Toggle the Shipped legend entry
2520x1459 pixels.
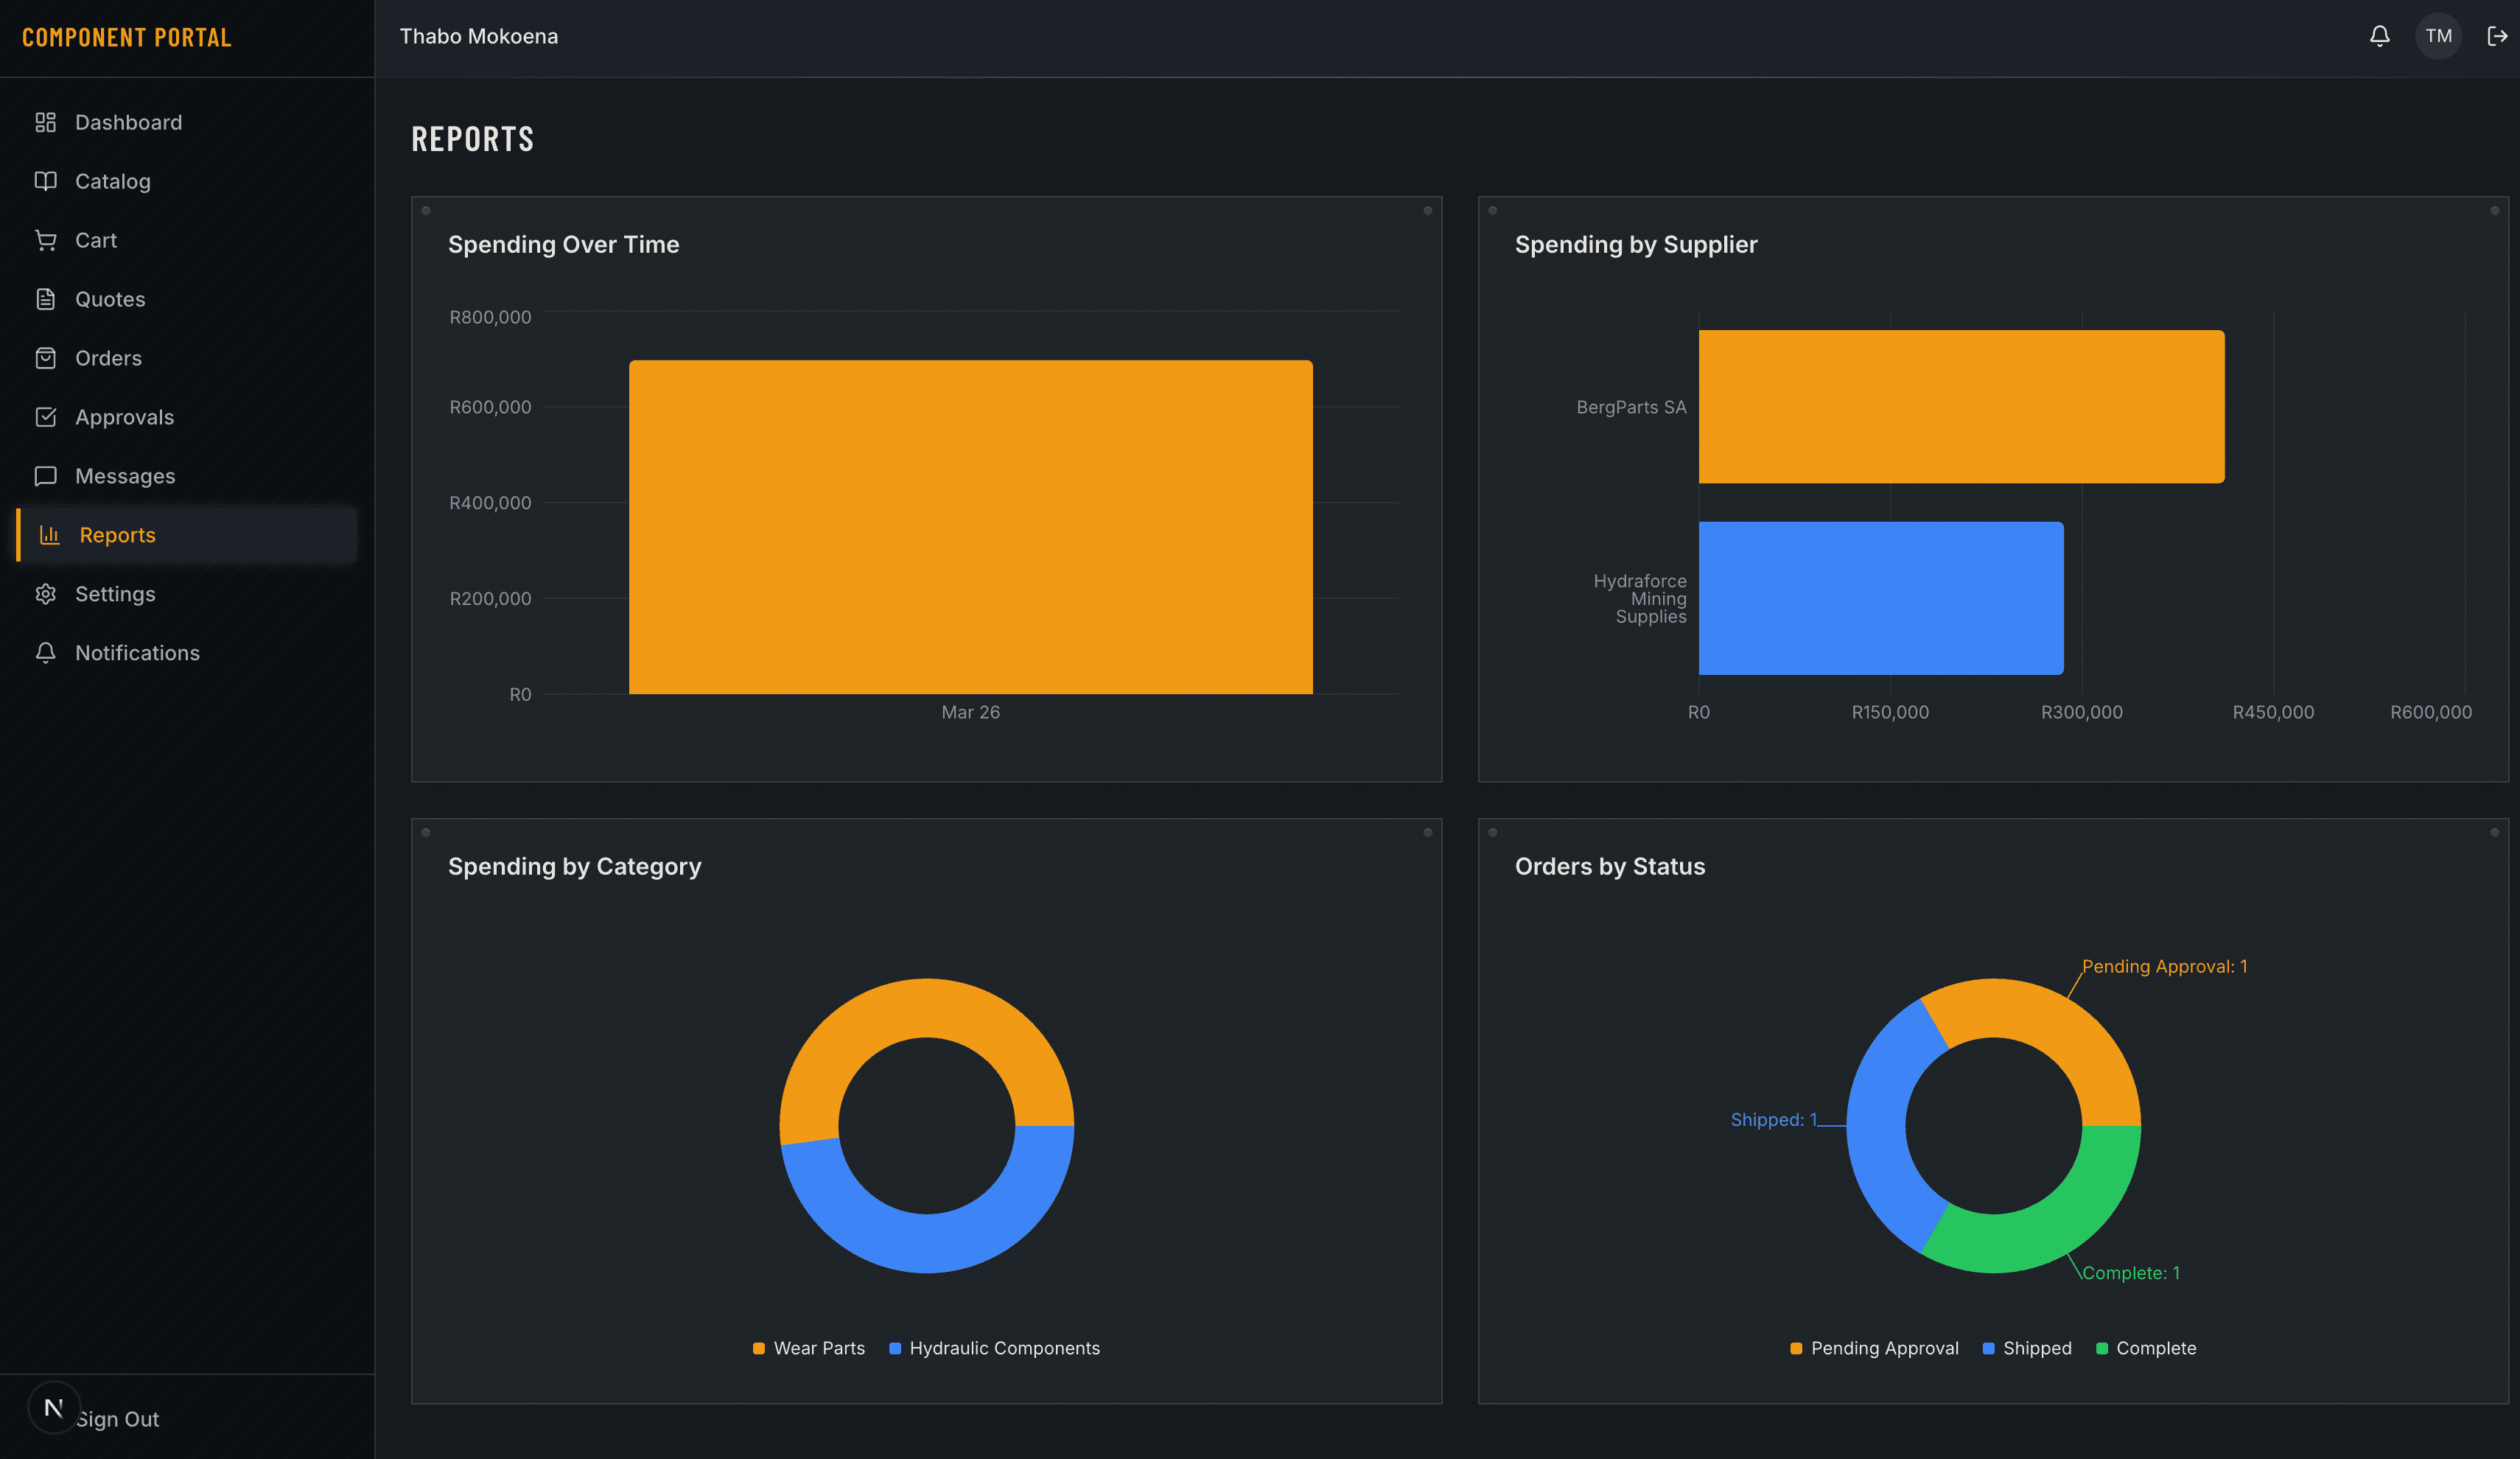(x=2027, y=1348)
